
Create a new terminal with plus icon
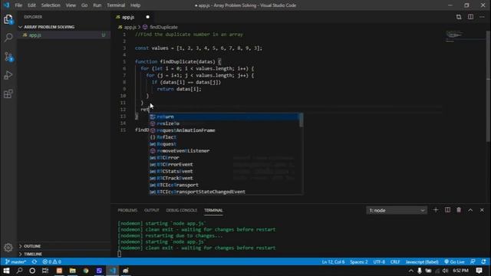[x=436, y=210]
